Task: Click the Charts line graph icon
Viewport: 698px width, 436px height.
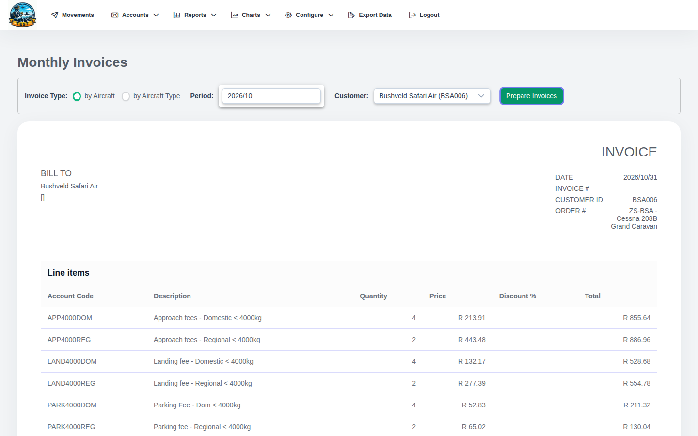Action: (235, 15)
